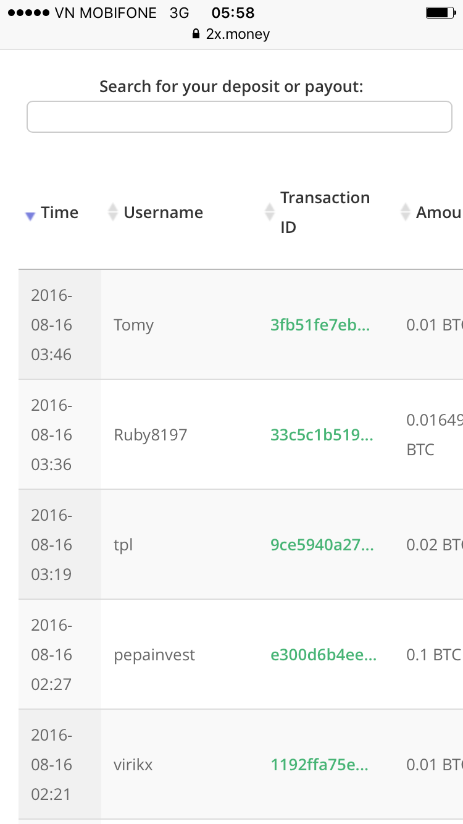Click sort arrows beside Transaction ID header

point(270,212)
